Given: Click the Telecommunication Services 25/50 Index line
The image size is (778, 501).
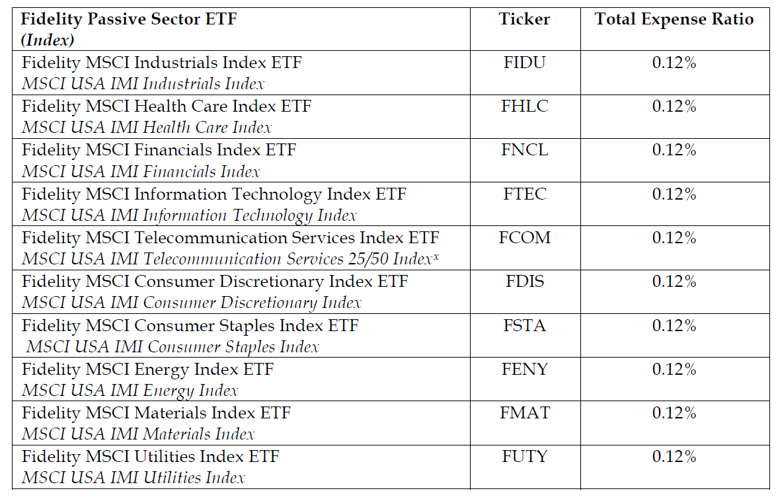Looking at the screenshot, I should coord(230,259).
